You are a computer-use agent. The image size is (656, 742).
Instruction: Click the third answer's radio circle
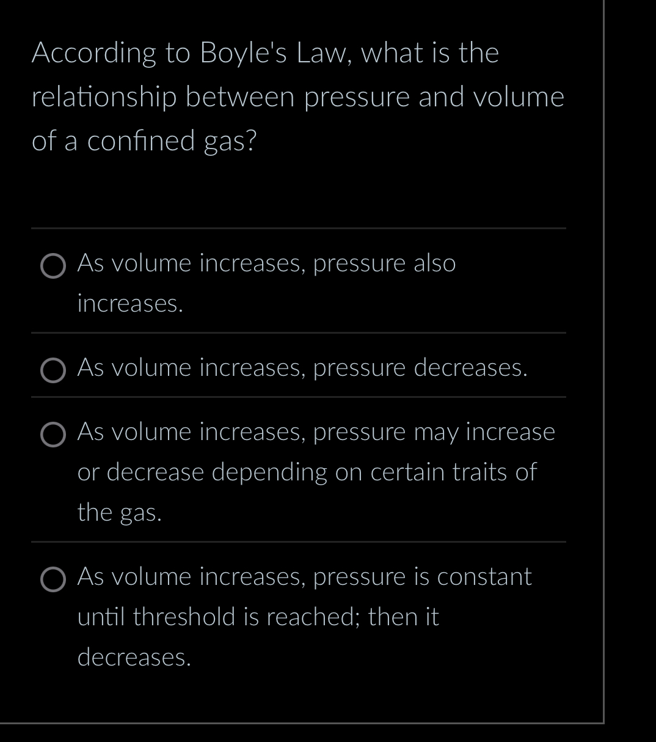pyautogui.click(x=53, y=435)
